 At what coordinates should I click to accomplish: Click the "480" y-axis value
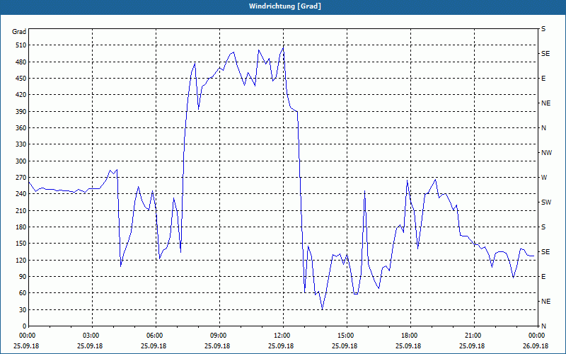point(21,62)
